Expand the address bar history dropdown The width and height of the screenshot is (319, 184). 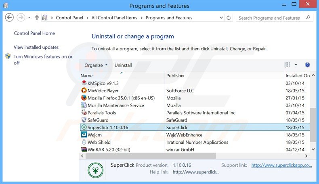221,18
